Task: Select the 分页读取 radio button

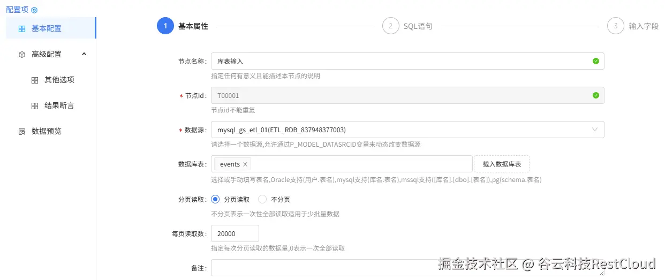Action: coord(215,199)
